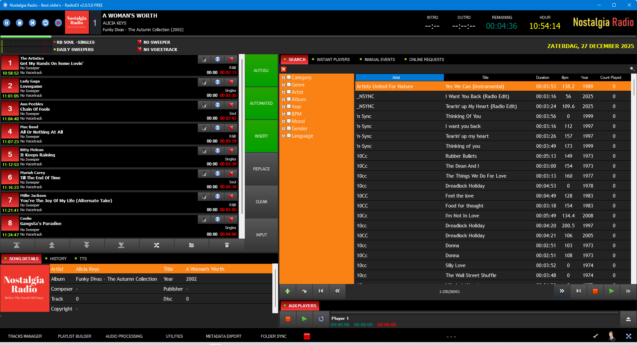The width and height of the screenshot is (637, 345).
Task: Save the current playlist
Action: click(227, 245)
